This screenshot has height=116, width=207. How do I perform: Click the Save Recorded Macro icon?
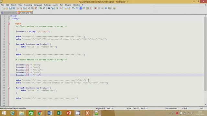pos(109,8)
